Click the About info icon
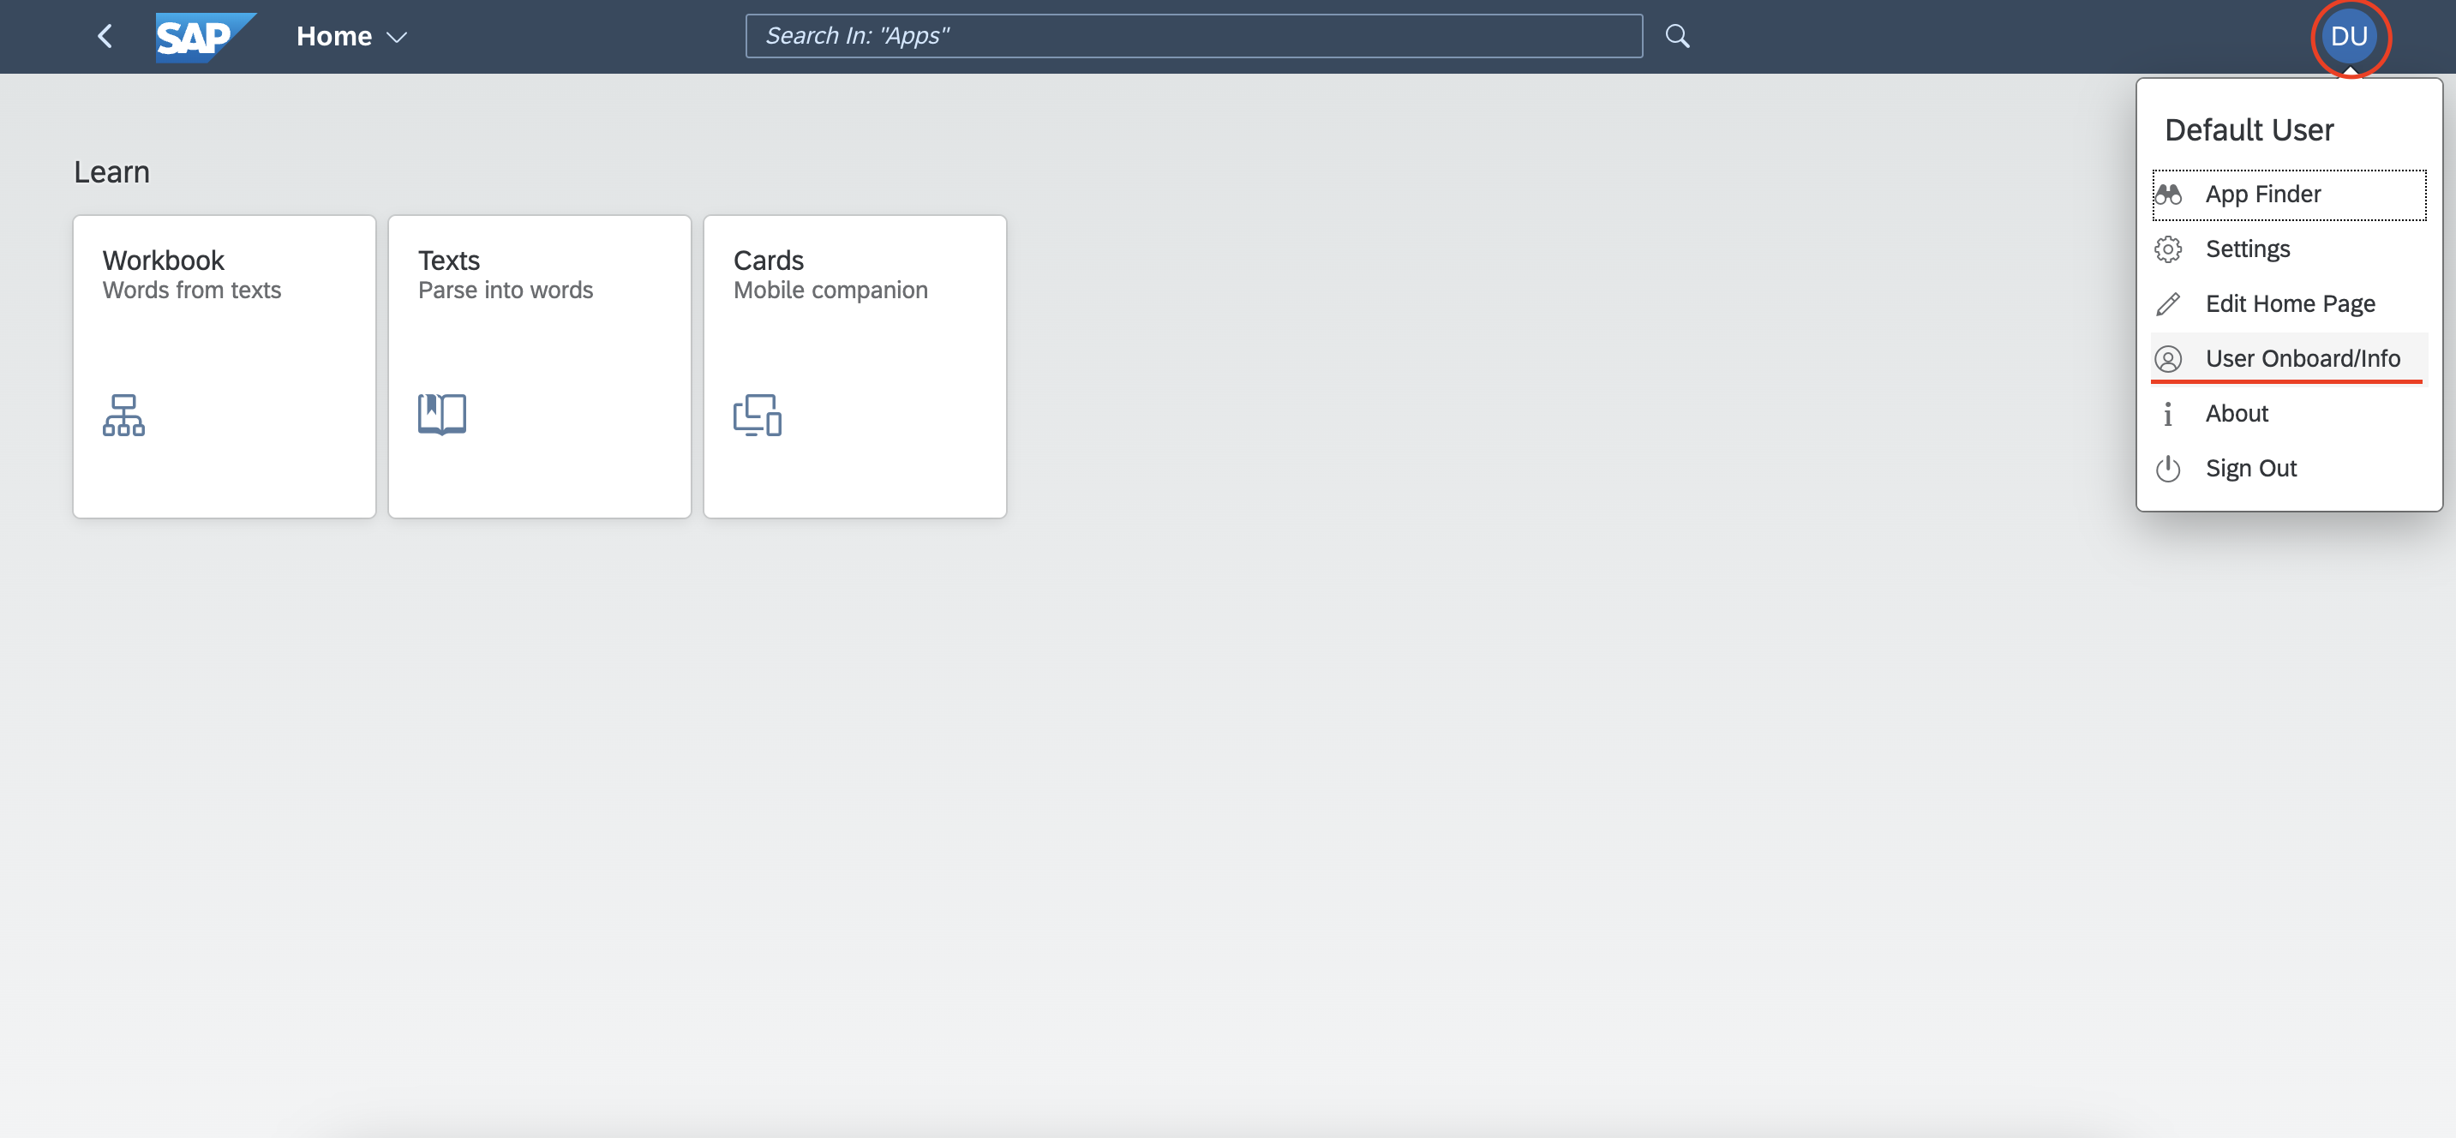This screenshot has width=2456, height=1138. pos(2168,414)
